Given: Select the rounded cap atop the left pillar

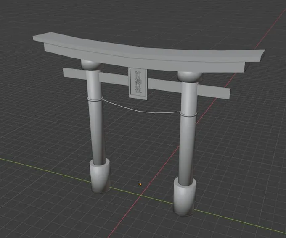Looking at the screenshot, I should [90, 65].
